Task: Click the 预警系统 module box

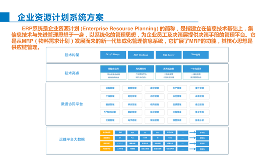Action: click(177, 121)
